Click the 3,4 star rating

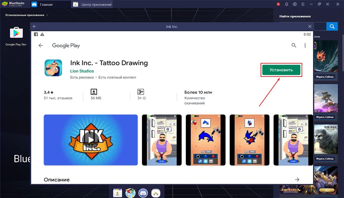point(49,92)
